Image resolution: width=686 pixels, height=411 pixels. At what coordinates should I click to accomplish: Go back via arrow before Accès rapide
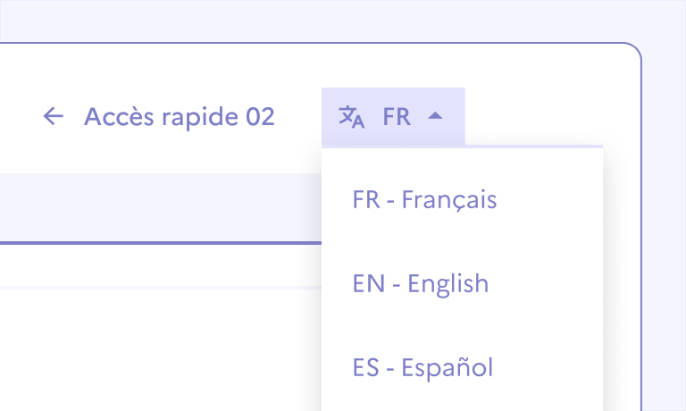pos(54,116)
